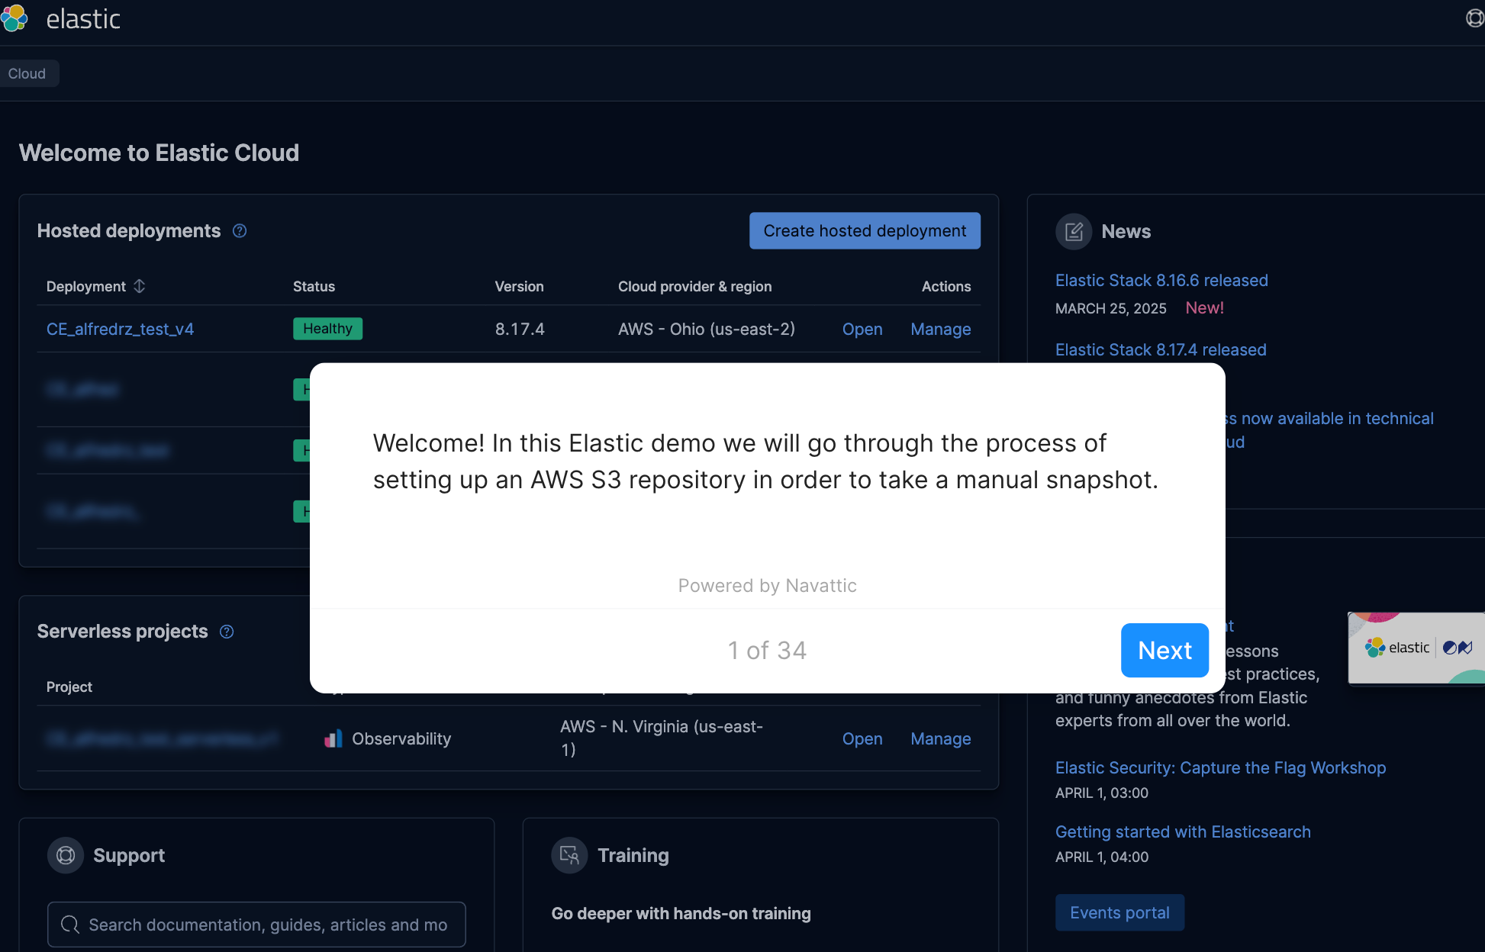Screen dimensions: 1485x952
Task: Click the search documentation input field
Action: pos(256,925)
